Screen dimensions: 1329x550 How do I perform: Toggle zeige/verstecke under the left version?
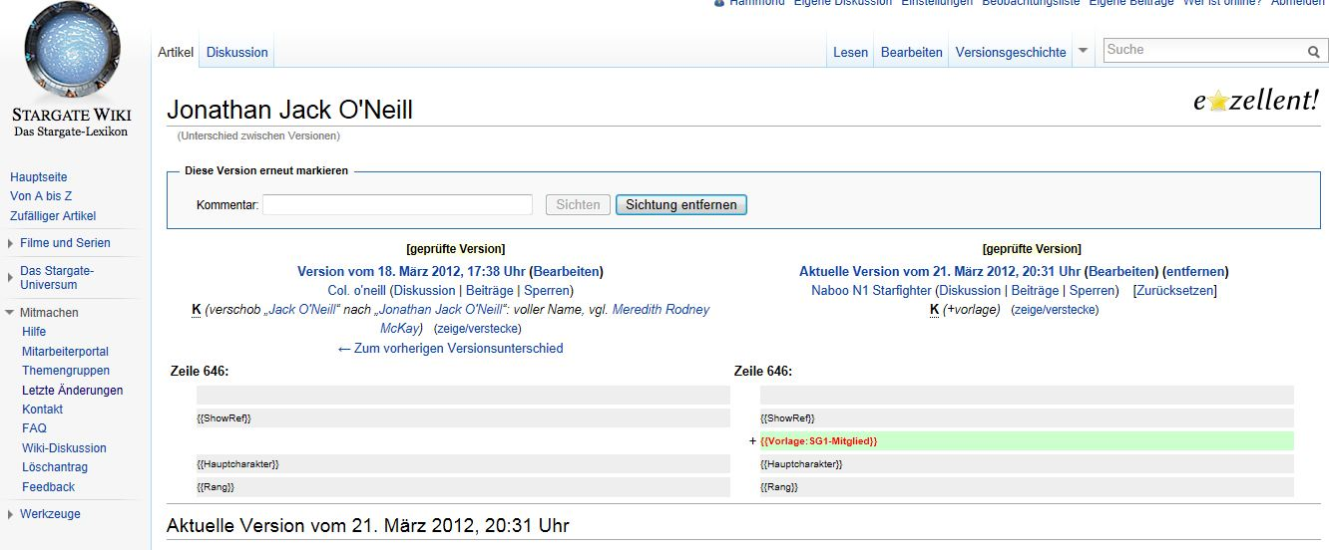(x=477, y=329)
